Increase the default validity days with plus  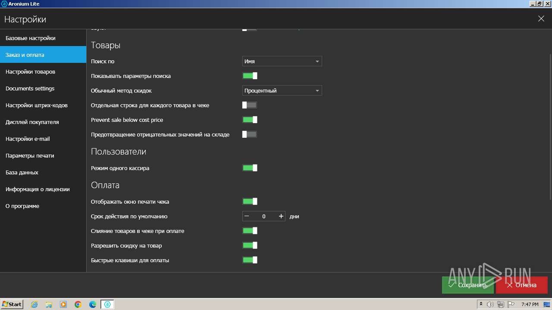click(281, 216)
